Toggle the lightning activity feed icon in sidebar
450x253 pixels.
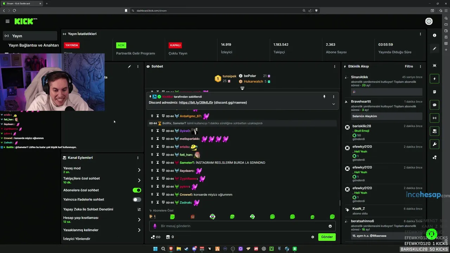pyautogui.click(x=435, y=79)
